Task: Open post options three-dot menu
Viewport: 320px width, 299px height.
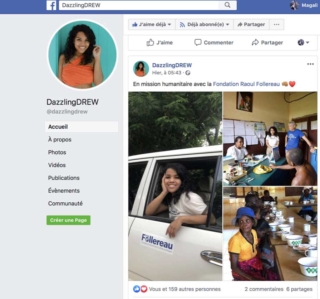Action: 310,64
